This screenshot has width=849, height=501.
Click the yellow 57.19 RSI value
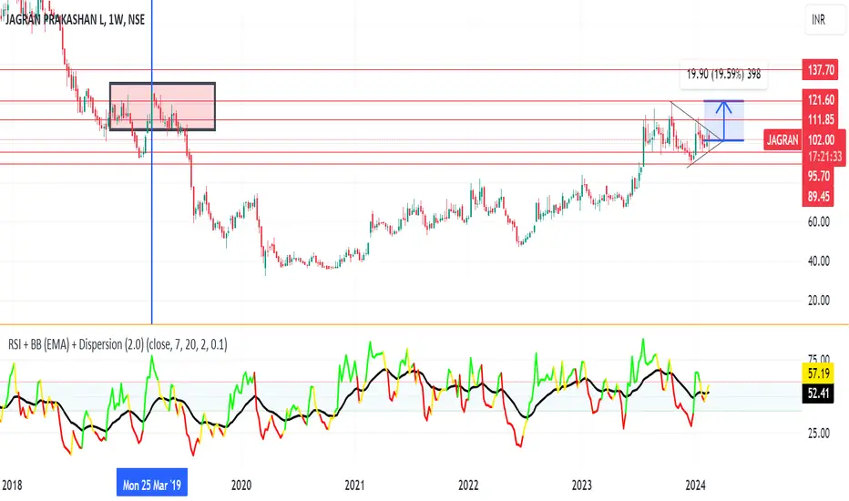coord(818,373)
